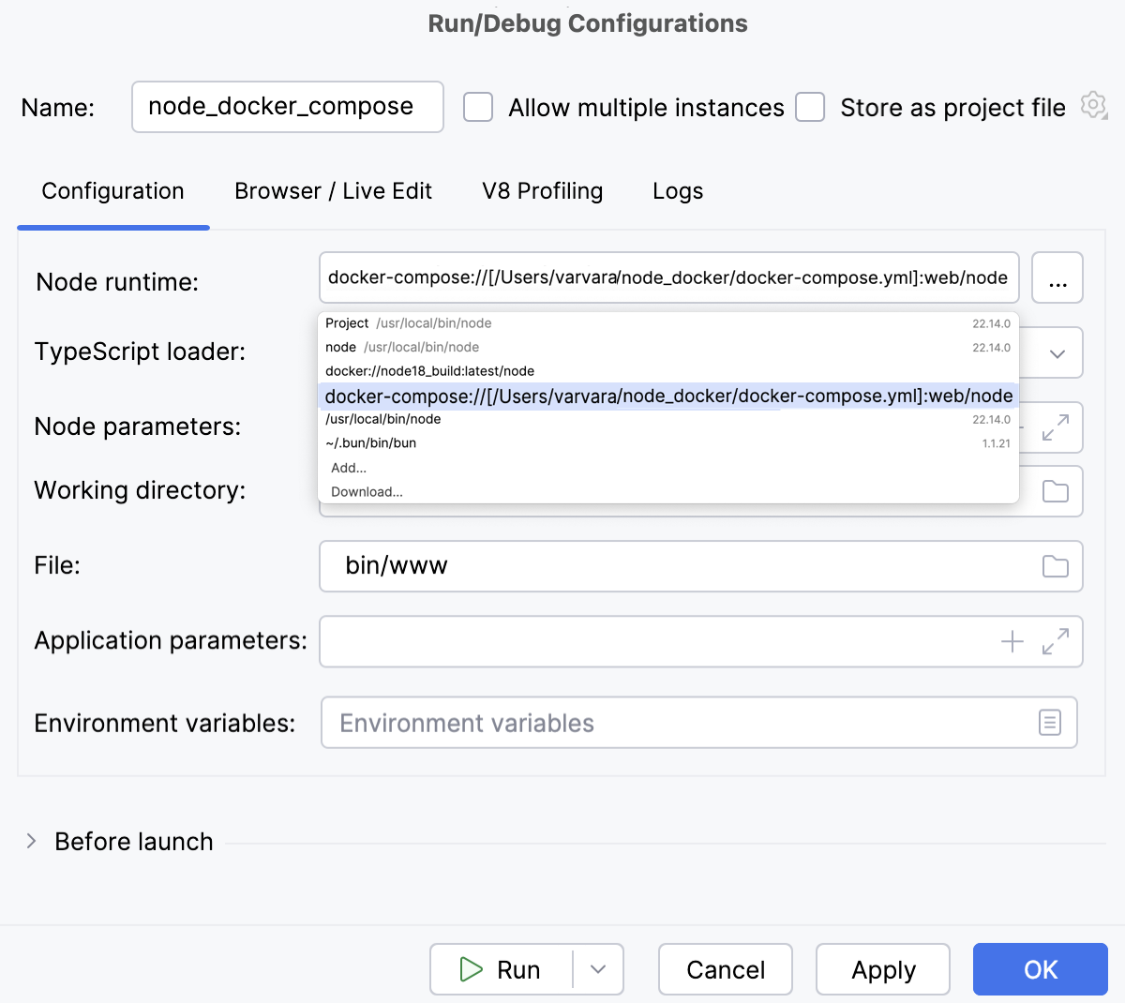
Task: Expand Application parameters into larger editor
Action: 1057,642
